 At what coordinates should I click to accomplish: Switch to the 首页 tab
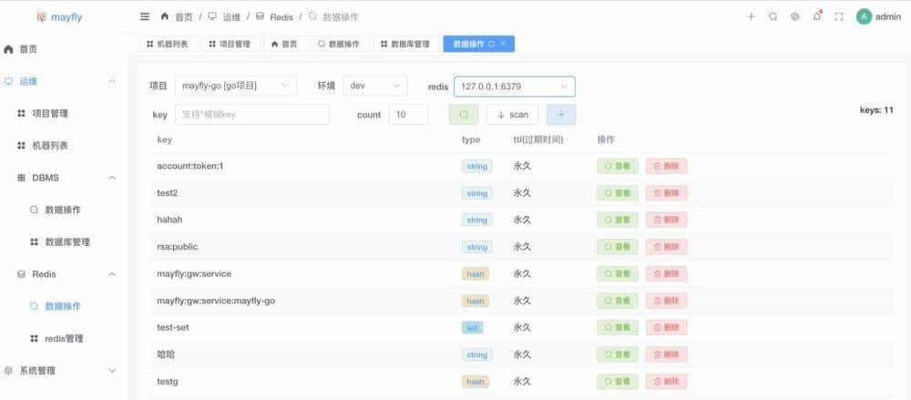[x=284, y=44]
